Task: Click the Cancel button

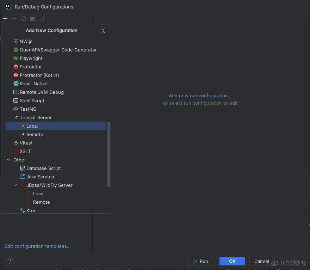Action: (x=261, y=261)
